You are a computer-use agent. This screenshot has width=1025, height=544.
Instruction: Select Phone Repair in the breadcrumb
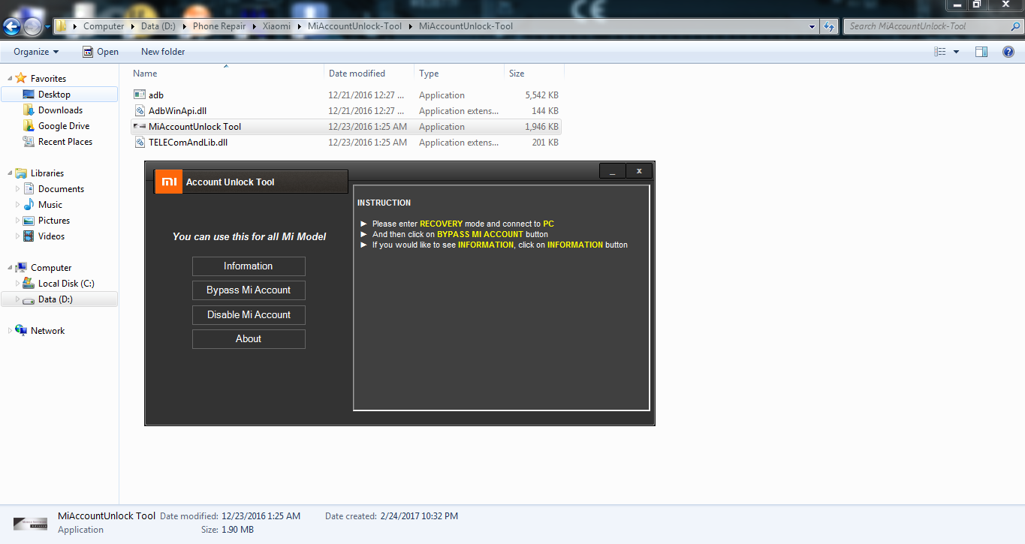coord(219,26)
